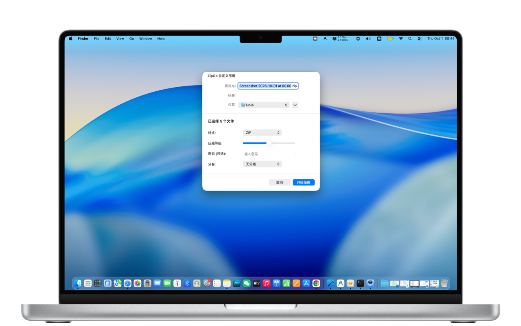Viewport: 521px width, 326px height.
Task: Open FaceTime from the dock
Action: [x=167, y=283]
